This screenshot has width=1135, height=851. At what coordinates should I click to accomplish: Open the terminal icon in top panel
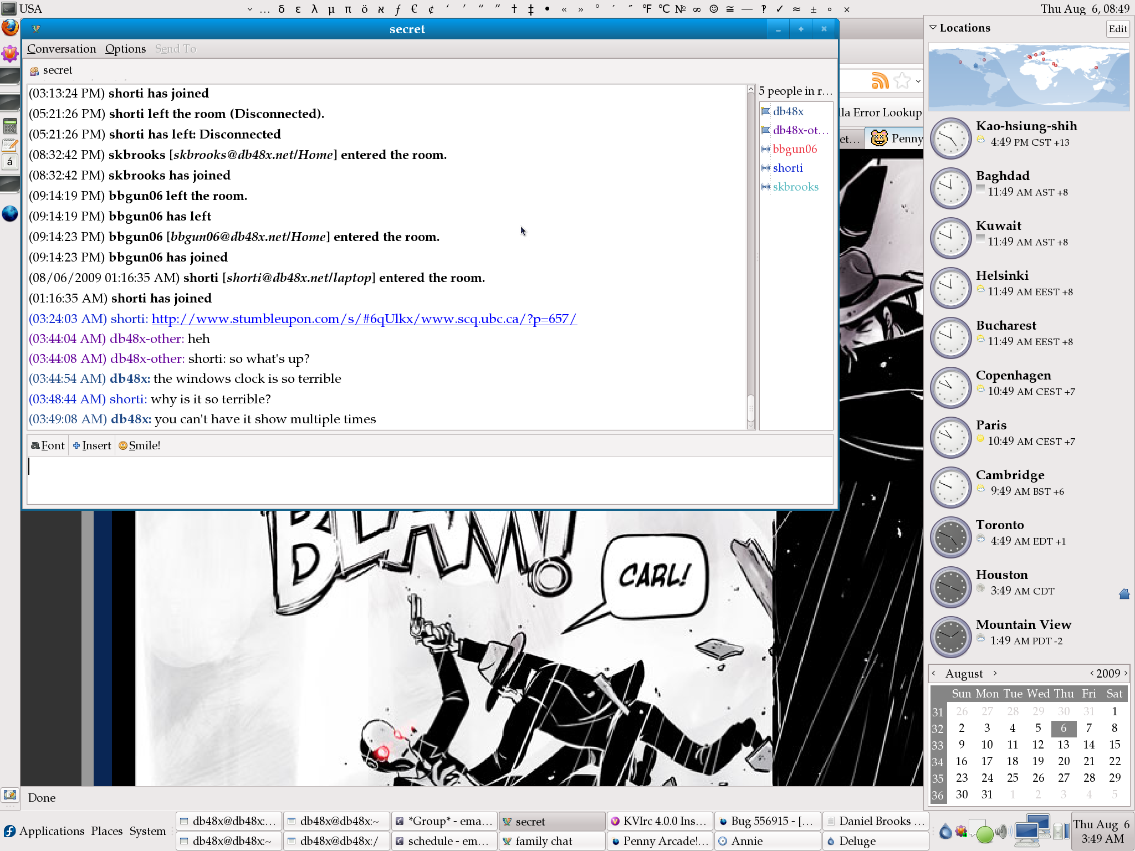pos(9,8)
